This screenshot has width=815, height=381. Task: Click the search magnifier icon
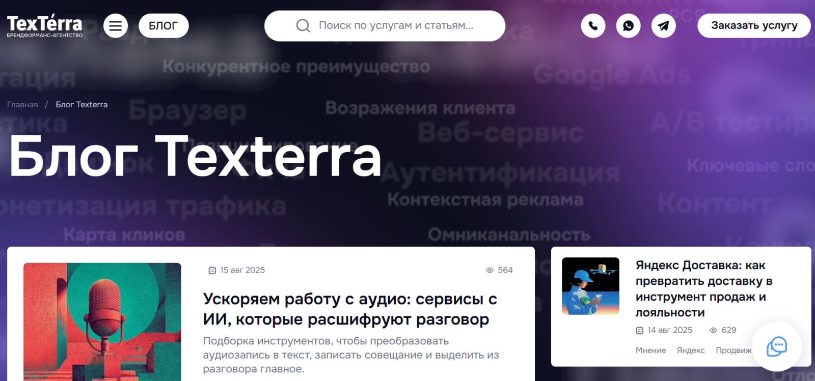(303, 25)
